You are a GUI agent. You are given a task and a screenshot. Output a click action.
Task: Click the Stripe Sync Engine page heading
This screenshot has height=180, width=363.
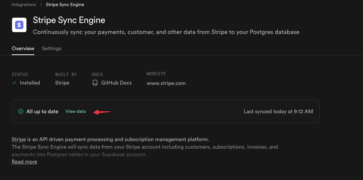(x=69, y=20)
